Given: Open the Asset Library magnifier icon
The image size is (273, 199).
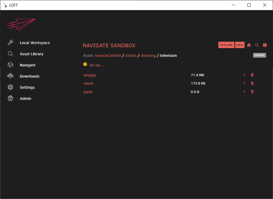Looking at the screenshot, I should point(10,54).
